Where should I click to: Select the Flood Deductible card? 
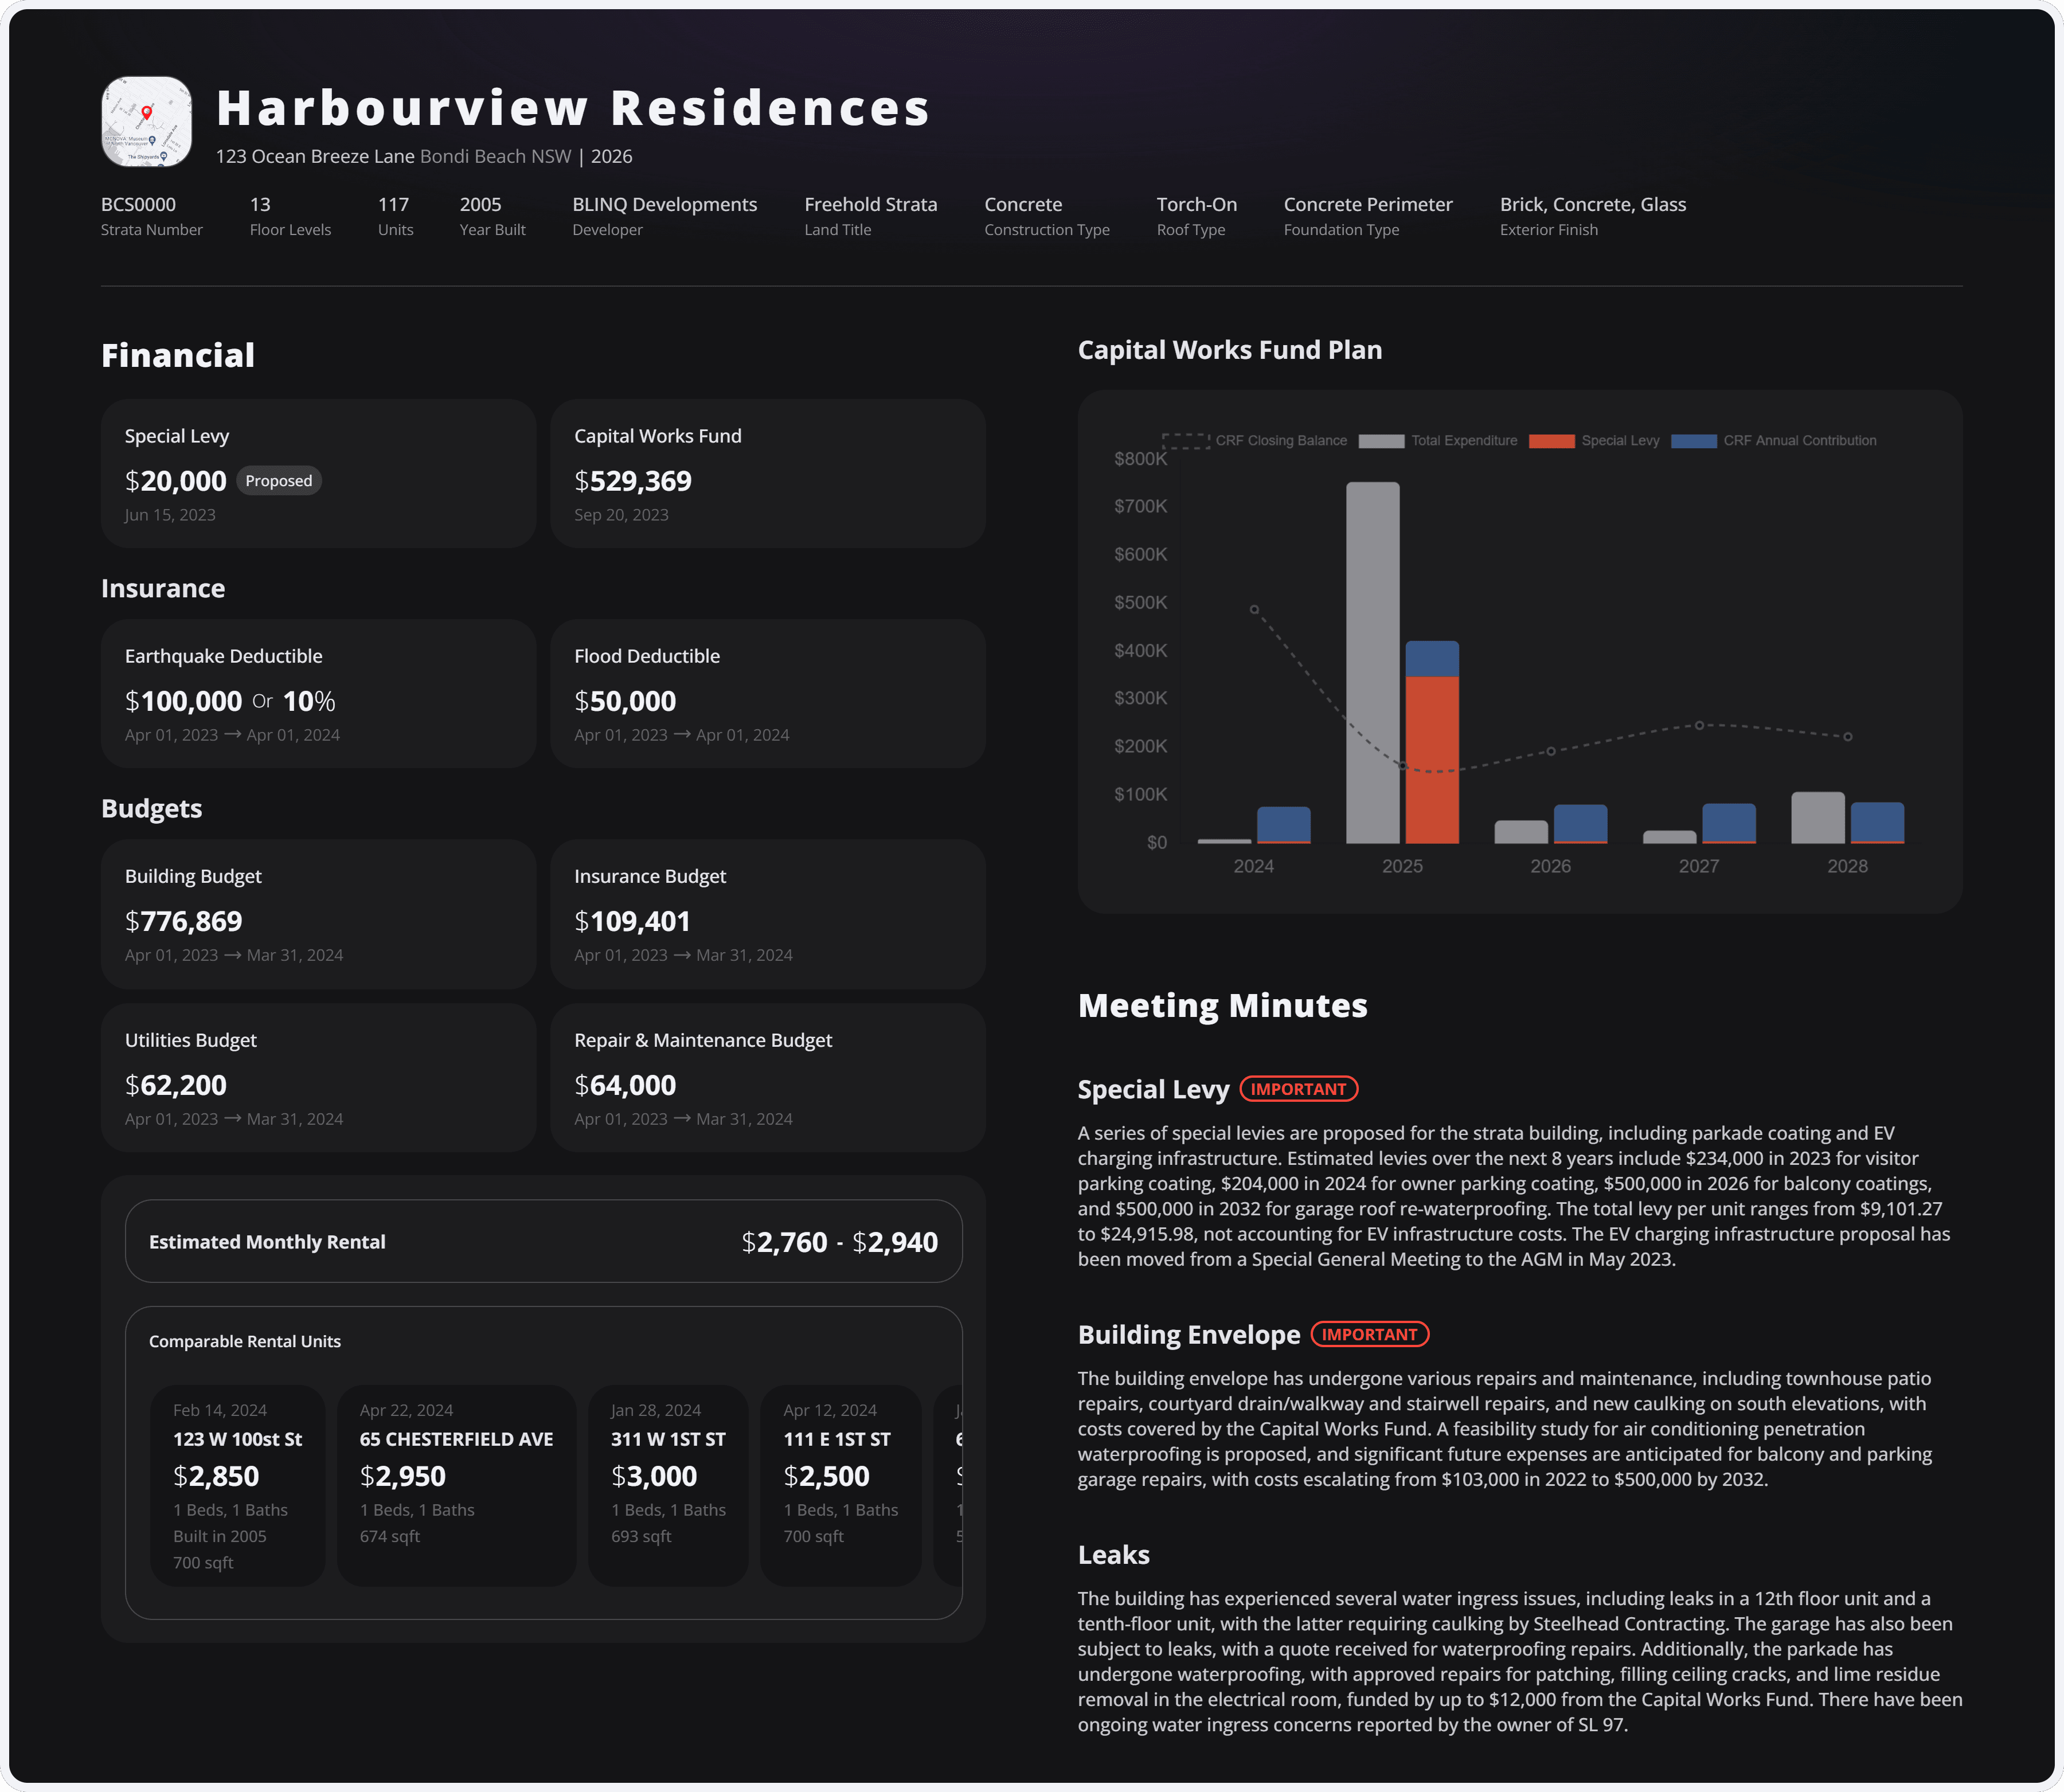tap(768, 693)
